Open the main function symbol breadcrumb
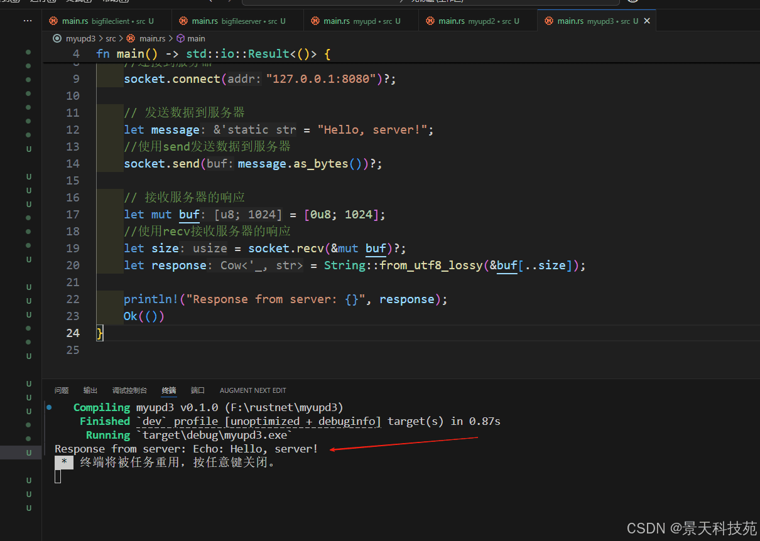The image size is (760, 541). [x=190, y=39]
